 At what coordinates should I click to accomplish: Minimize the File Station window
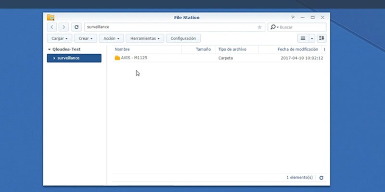303,17
